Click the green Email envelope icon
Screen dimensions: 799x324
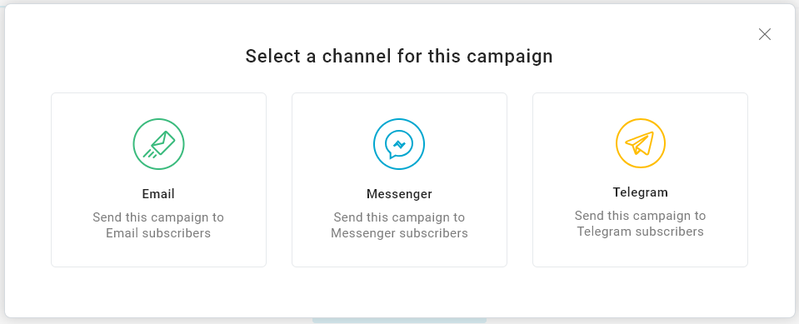(x=158, y=145)
